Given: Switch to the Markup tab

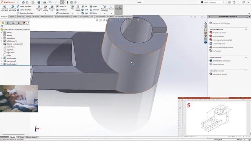Looking at the screenshot, I should tap(29, 16).
